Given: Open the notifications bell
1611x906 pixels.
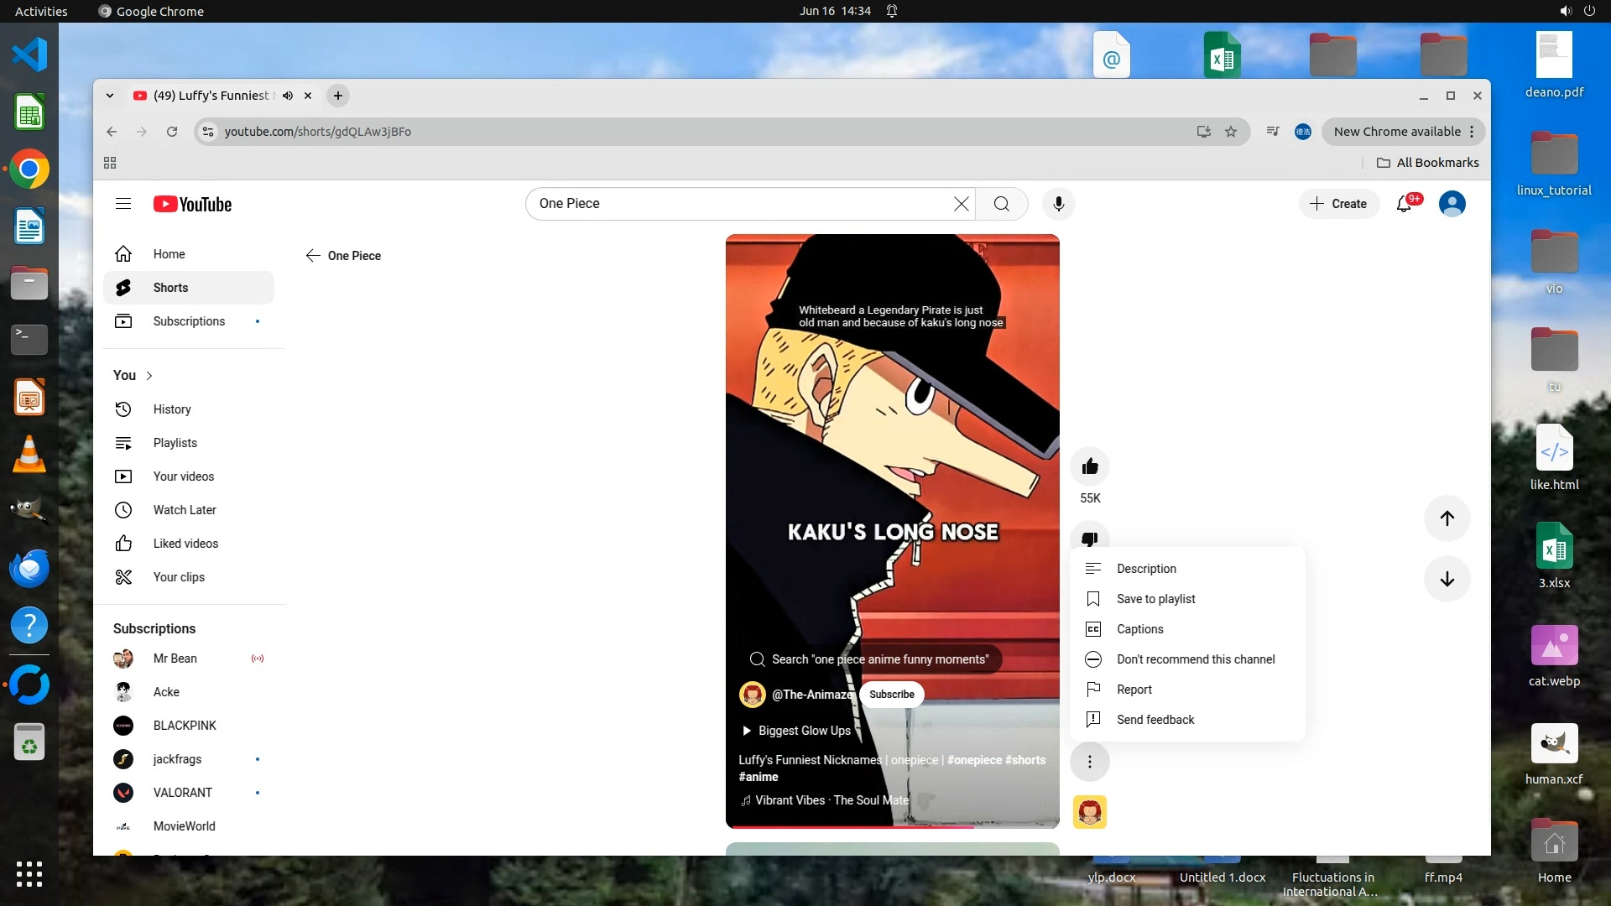Looking at the screenshot, I should (x=1404, y=204).
